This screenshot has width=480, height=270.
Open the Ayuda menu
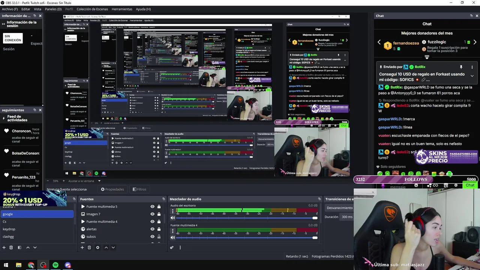tap(143, 9)
